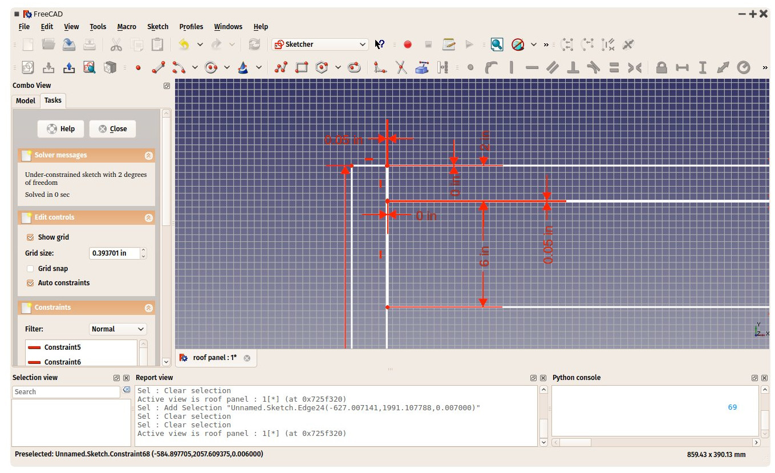Open the Profiles menu
Screen dimensions: 775x473
click(191, 27)
